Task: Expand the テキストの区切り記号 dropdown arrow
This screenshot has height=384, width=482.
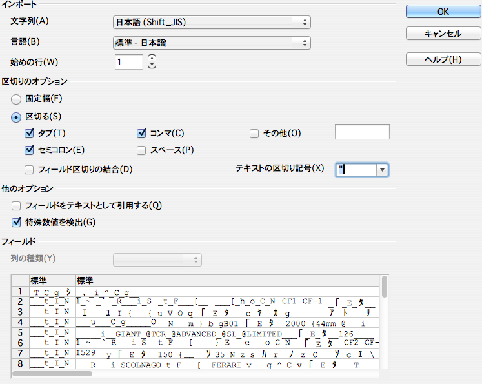Action: pos(382,170)
